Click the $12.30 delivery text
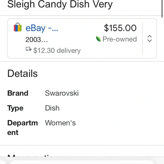This screenshot has width=164, height=164. point(57,51)
